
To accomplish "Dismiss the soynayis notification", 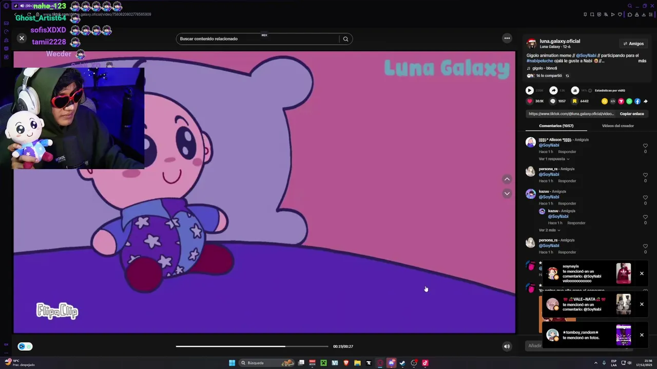I will (x=642, y=273).
